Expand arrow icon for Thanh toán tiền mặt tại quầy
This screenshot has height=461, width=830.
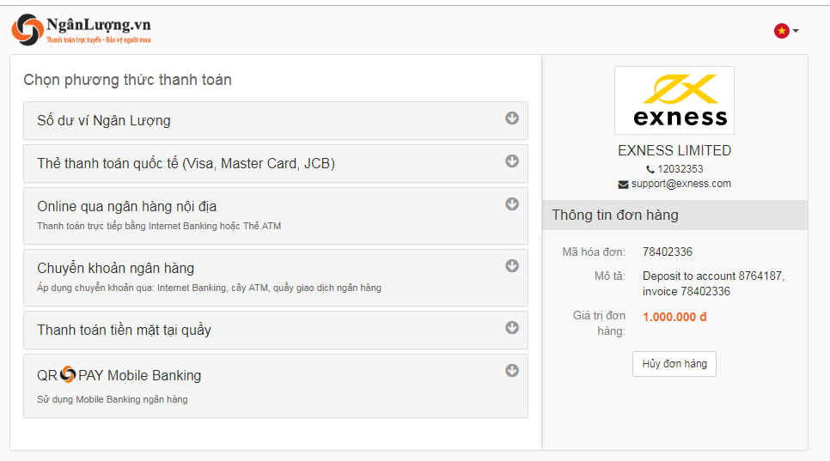(x=512, y=327)
